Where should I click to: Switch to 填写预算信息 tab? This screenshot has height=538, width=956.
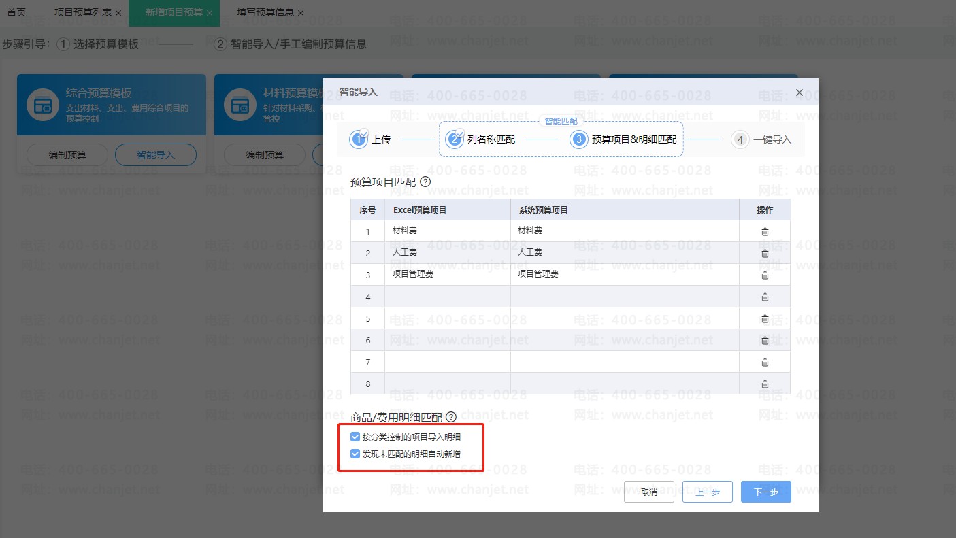point(265,13)
